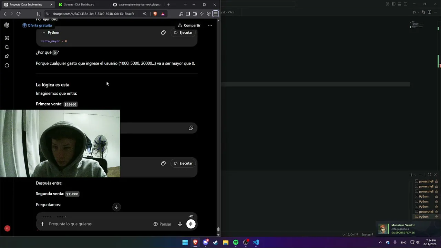Toggle the Pensar thinking mode
Screen dimensions: 441x248
[x=162, y=224]
